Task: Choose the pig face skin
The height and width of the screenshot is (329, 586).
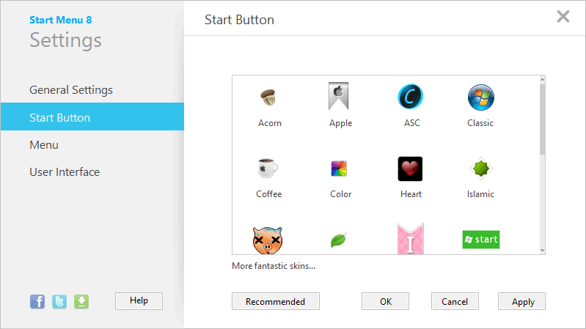Action: pos(268,240)
